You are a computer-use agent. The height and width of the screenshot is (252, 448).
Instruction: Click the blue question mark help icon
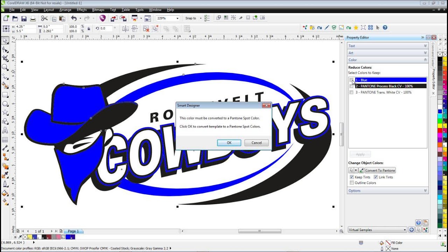[x=385, y=28]
